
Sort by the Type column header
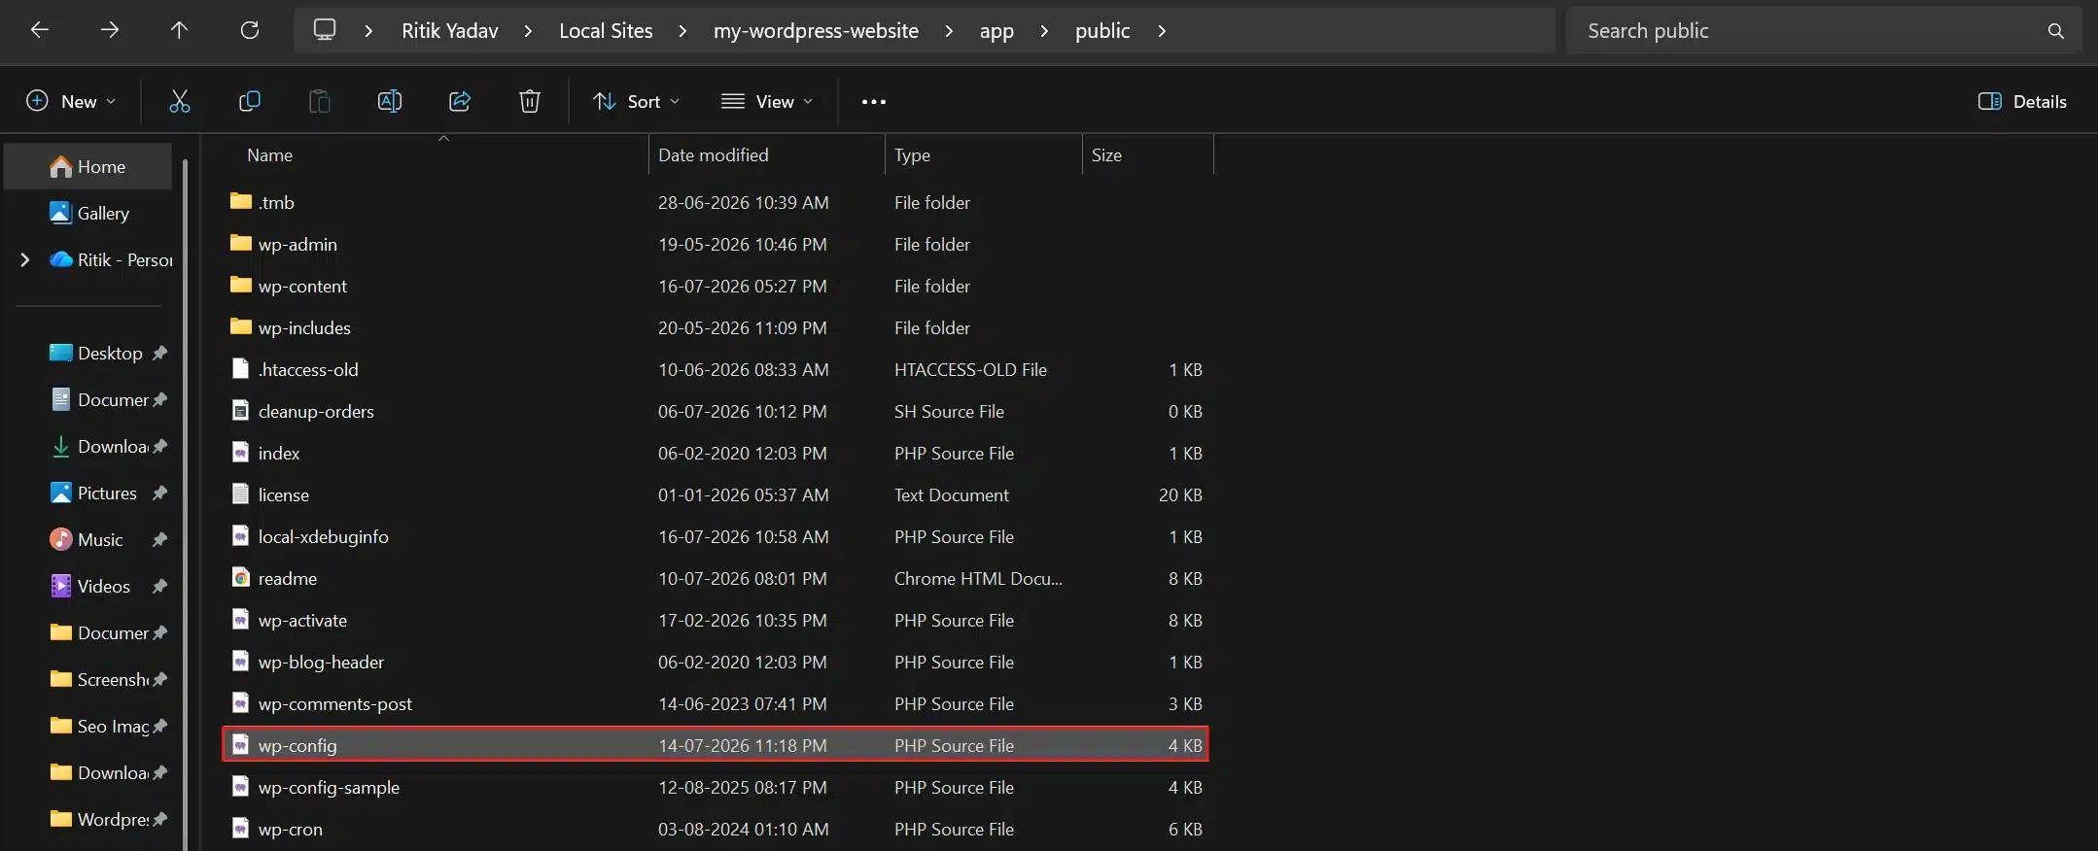912,154
